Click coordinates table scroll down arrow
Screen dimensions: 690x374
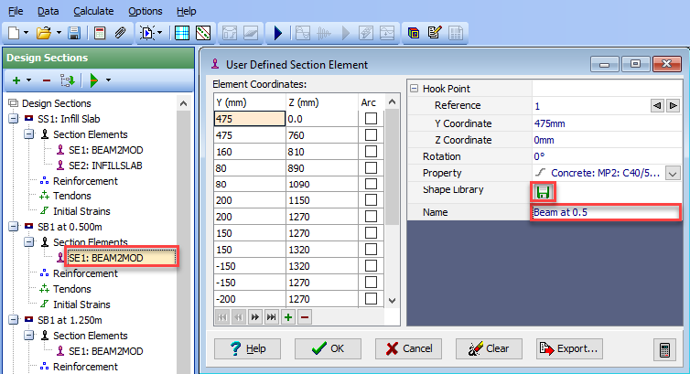coord(392,301)
